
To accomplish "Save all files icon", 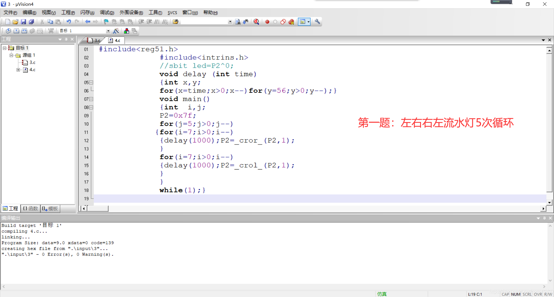I will 31,22.
